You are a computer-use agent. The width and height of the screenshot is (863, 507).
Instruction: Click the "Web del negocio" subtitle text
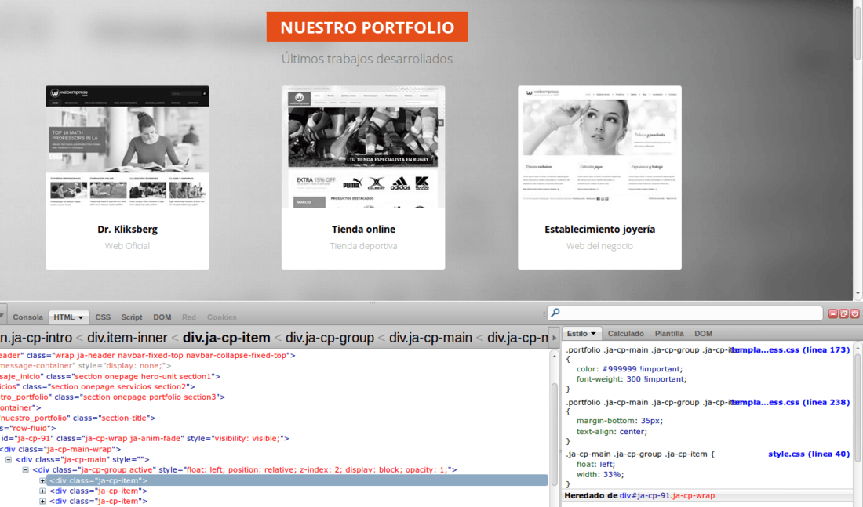coord(600,246)
